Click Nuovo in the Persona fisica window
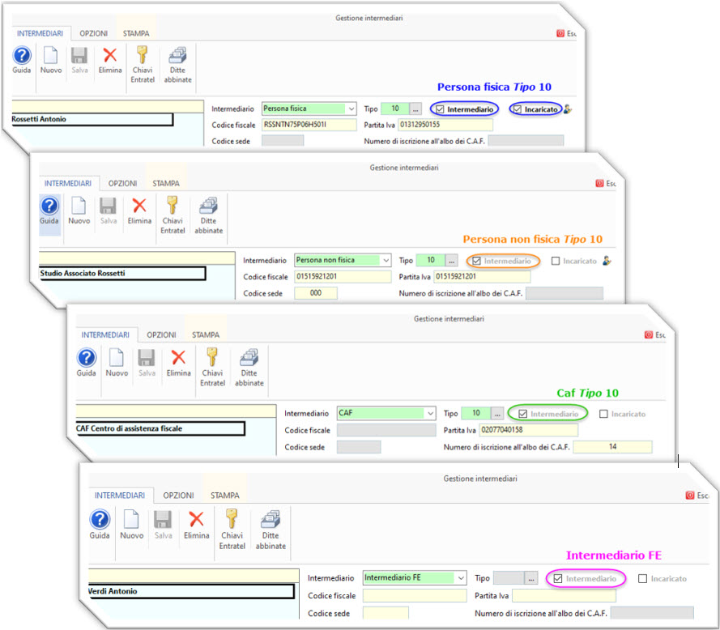This screenshot has width=720, height=630. click(50, 60)
